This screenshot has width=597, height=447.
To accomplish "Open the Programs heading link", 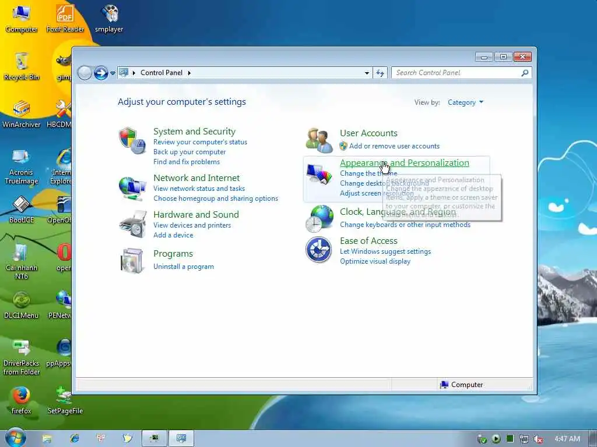I will pyautogui.click(x=173, y=253).
